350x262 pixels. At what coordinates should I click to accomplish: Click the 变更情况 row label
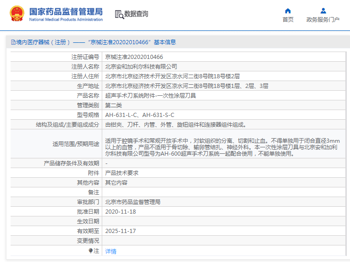(88, 241)
